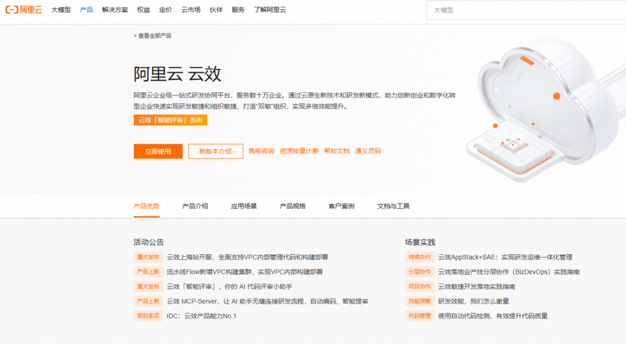
Task: Open 使用自动代码检测 article
Action: [493, 316]
